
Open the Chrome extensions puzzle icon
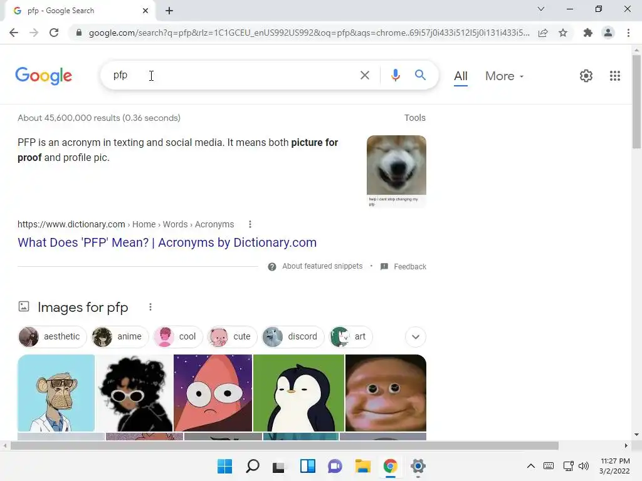point(588,33)
